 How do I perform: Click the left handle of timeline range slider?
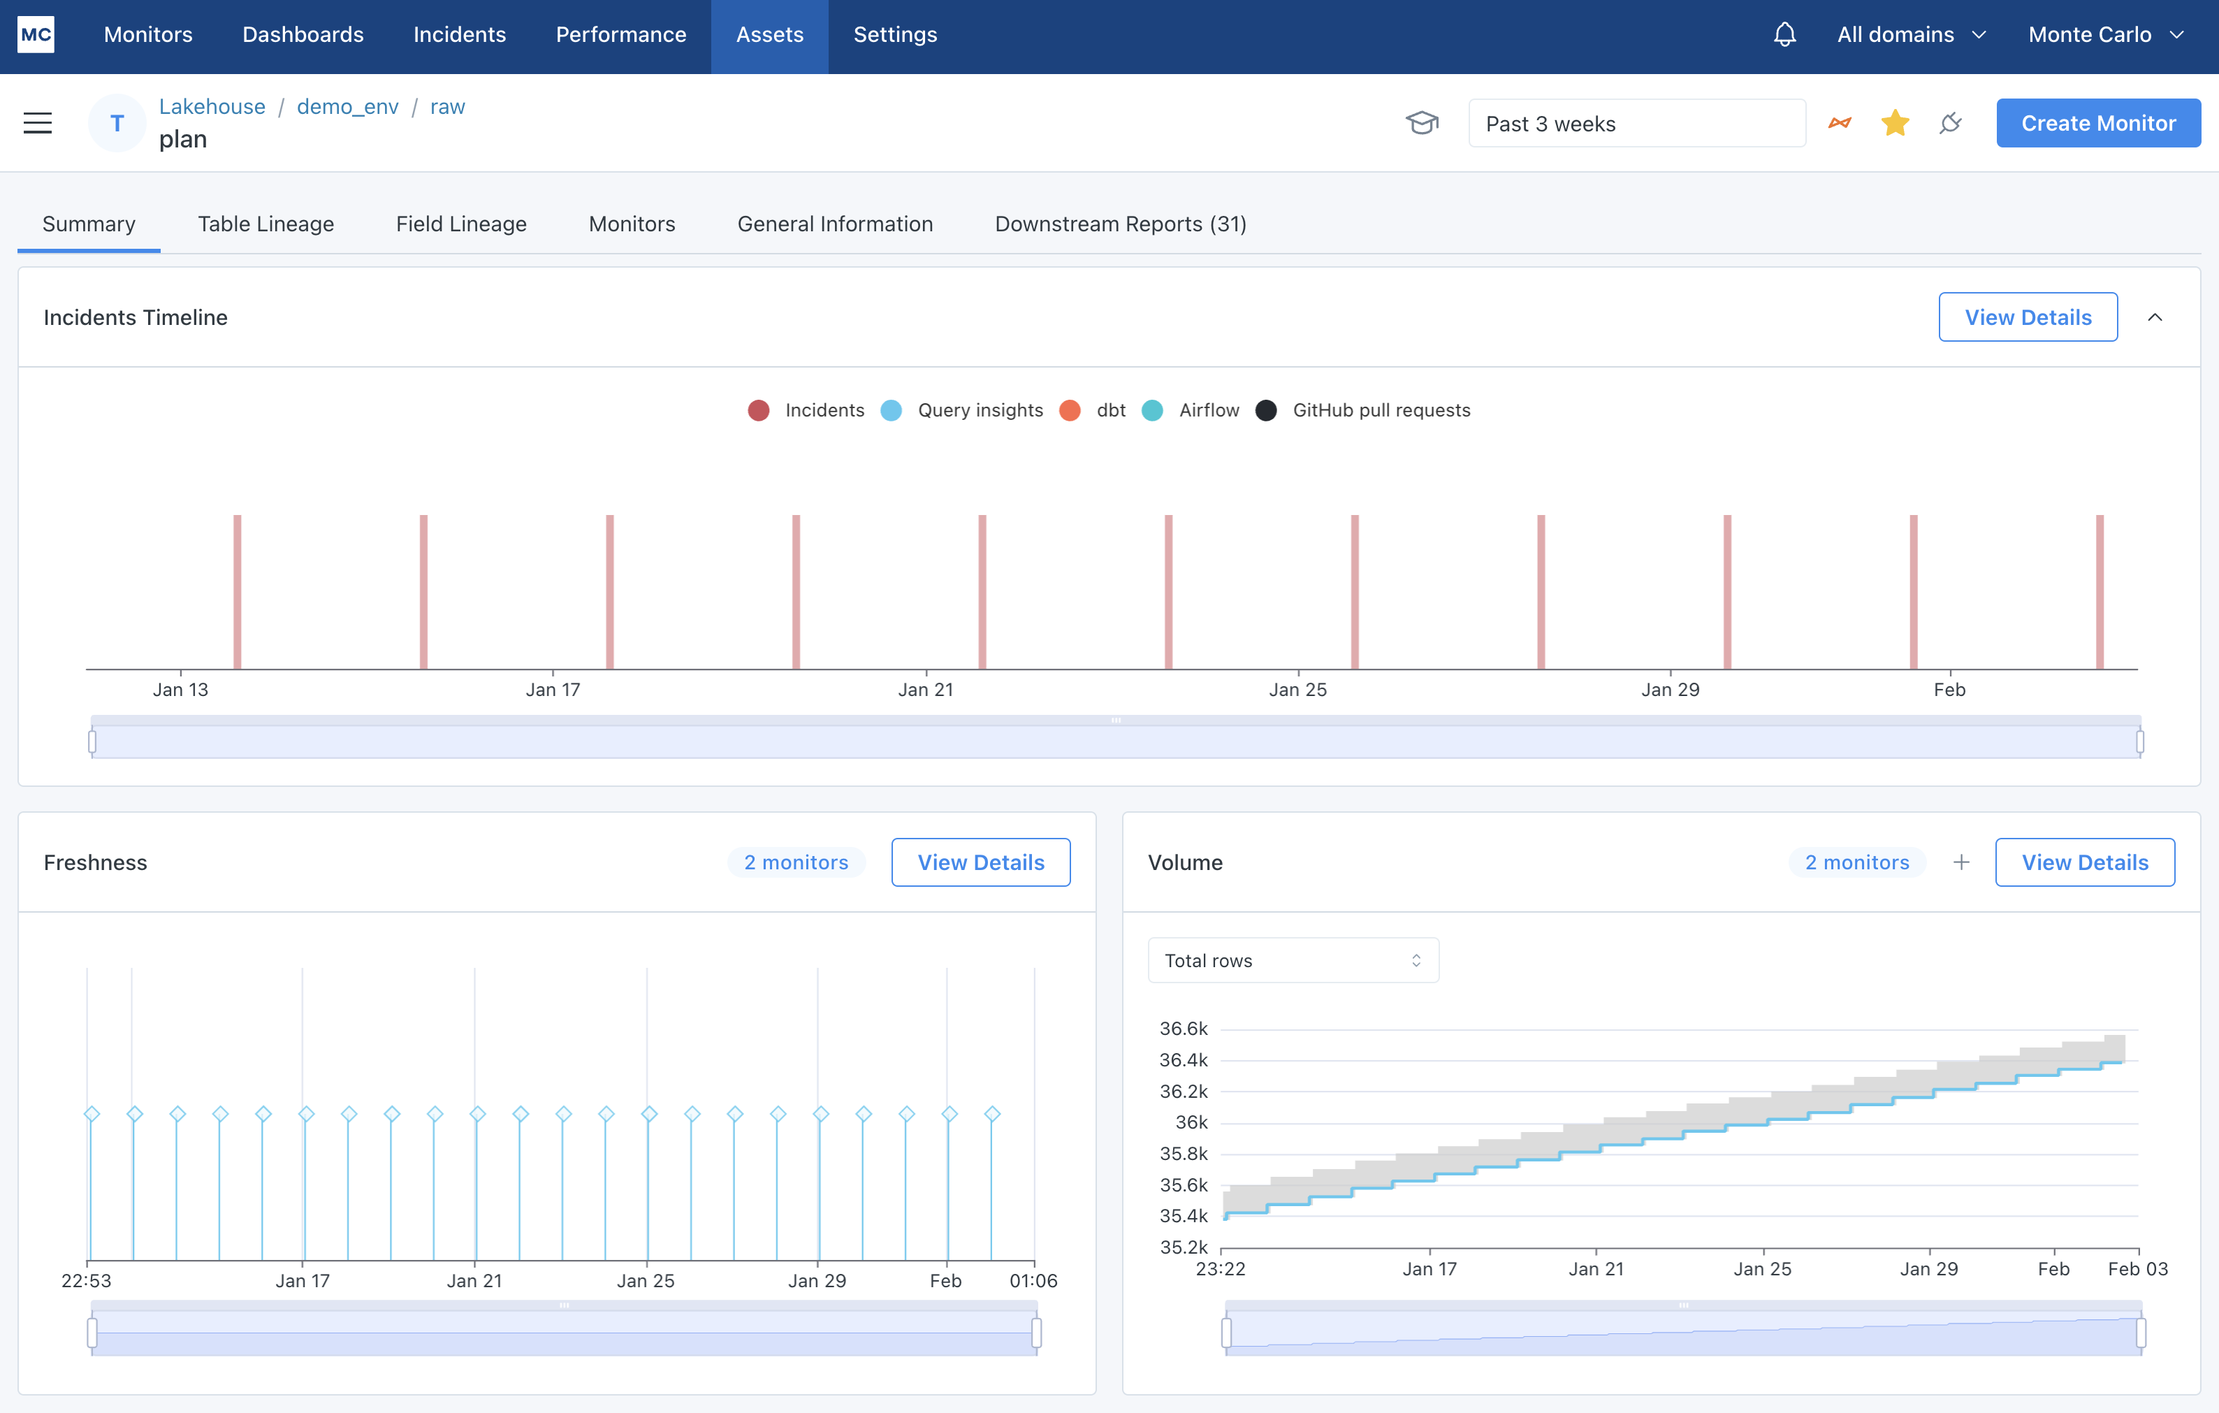pyautogui.click(x=92, y=741)
